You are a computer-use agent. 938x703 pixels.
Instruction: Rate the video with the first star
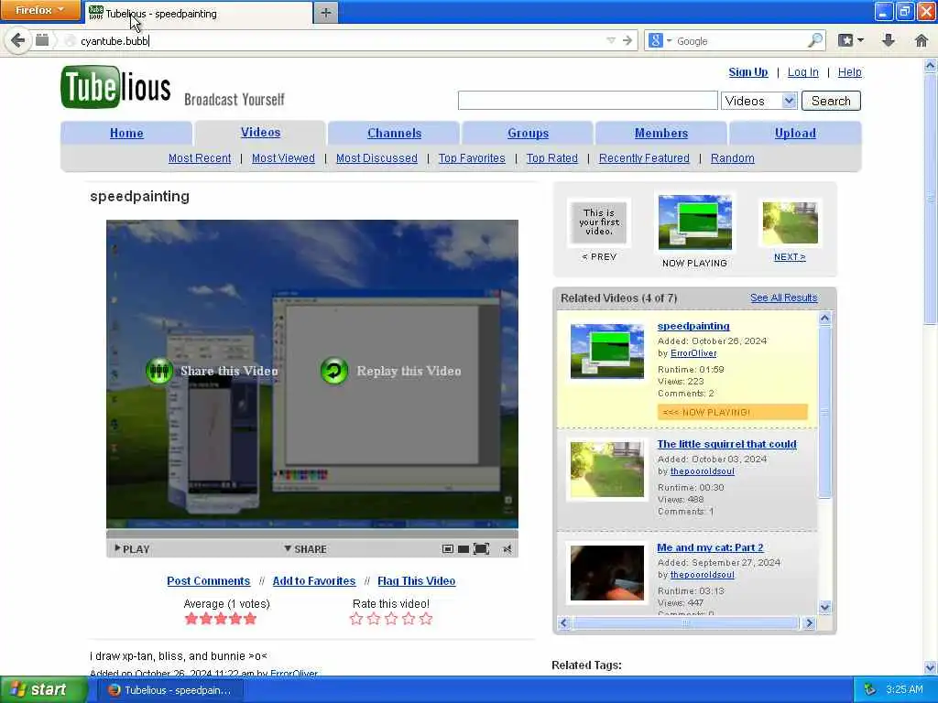(x=356, y=619)
